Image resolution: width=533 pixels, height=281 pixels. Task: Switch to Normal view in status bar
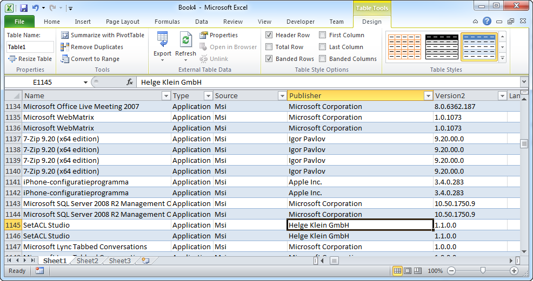(397, 271)
